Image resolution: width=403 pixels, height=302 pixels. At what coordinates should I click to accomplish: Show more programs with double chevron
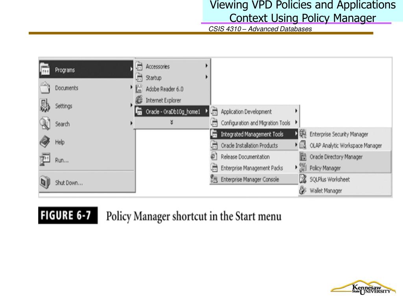click(x=172, y=123)
